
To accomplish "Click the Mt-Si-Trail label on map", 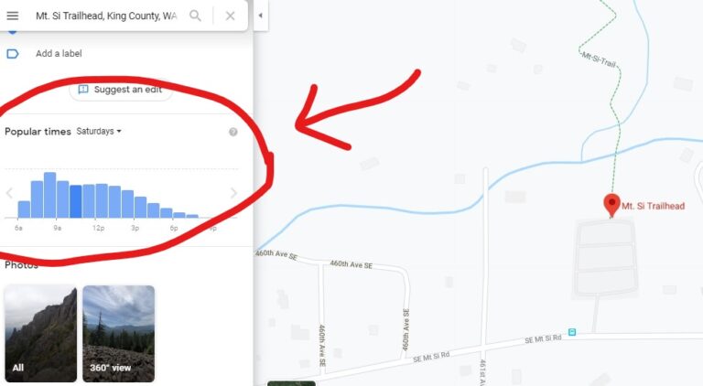I will (599, 59).
